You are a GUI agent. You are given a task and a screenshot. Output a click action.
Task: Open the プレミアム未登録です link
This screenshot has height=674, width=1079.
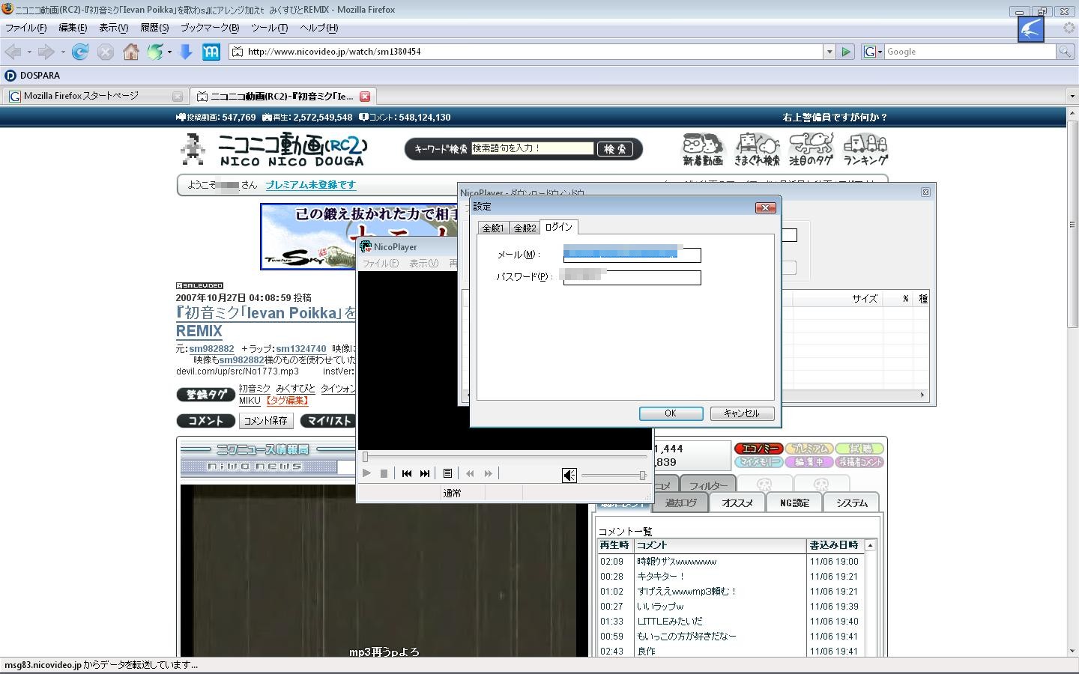tap(311, 184)
